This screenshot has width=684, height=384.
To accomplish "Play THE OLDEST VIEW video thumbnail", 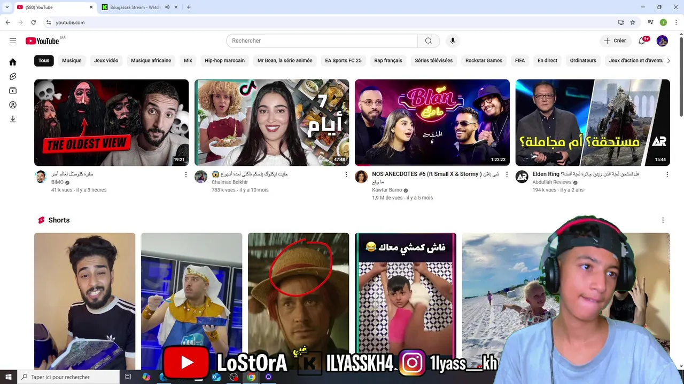I will point(111,123).
